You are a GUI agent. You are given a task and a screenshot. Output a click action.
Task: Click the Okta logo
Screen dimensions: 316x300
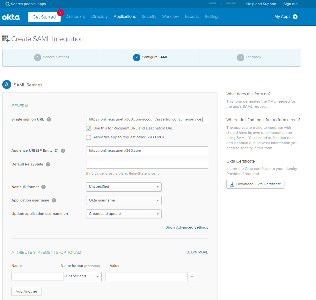(x=11, y=17)
